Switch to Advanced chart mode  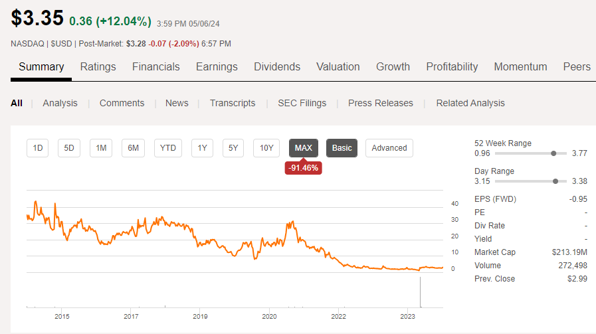click(x=389, y=147)
